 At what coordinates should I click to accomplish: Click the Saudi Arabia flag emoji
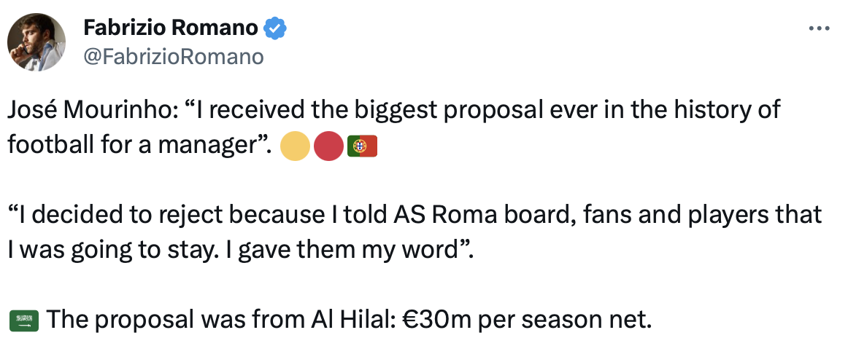point(23,319)
